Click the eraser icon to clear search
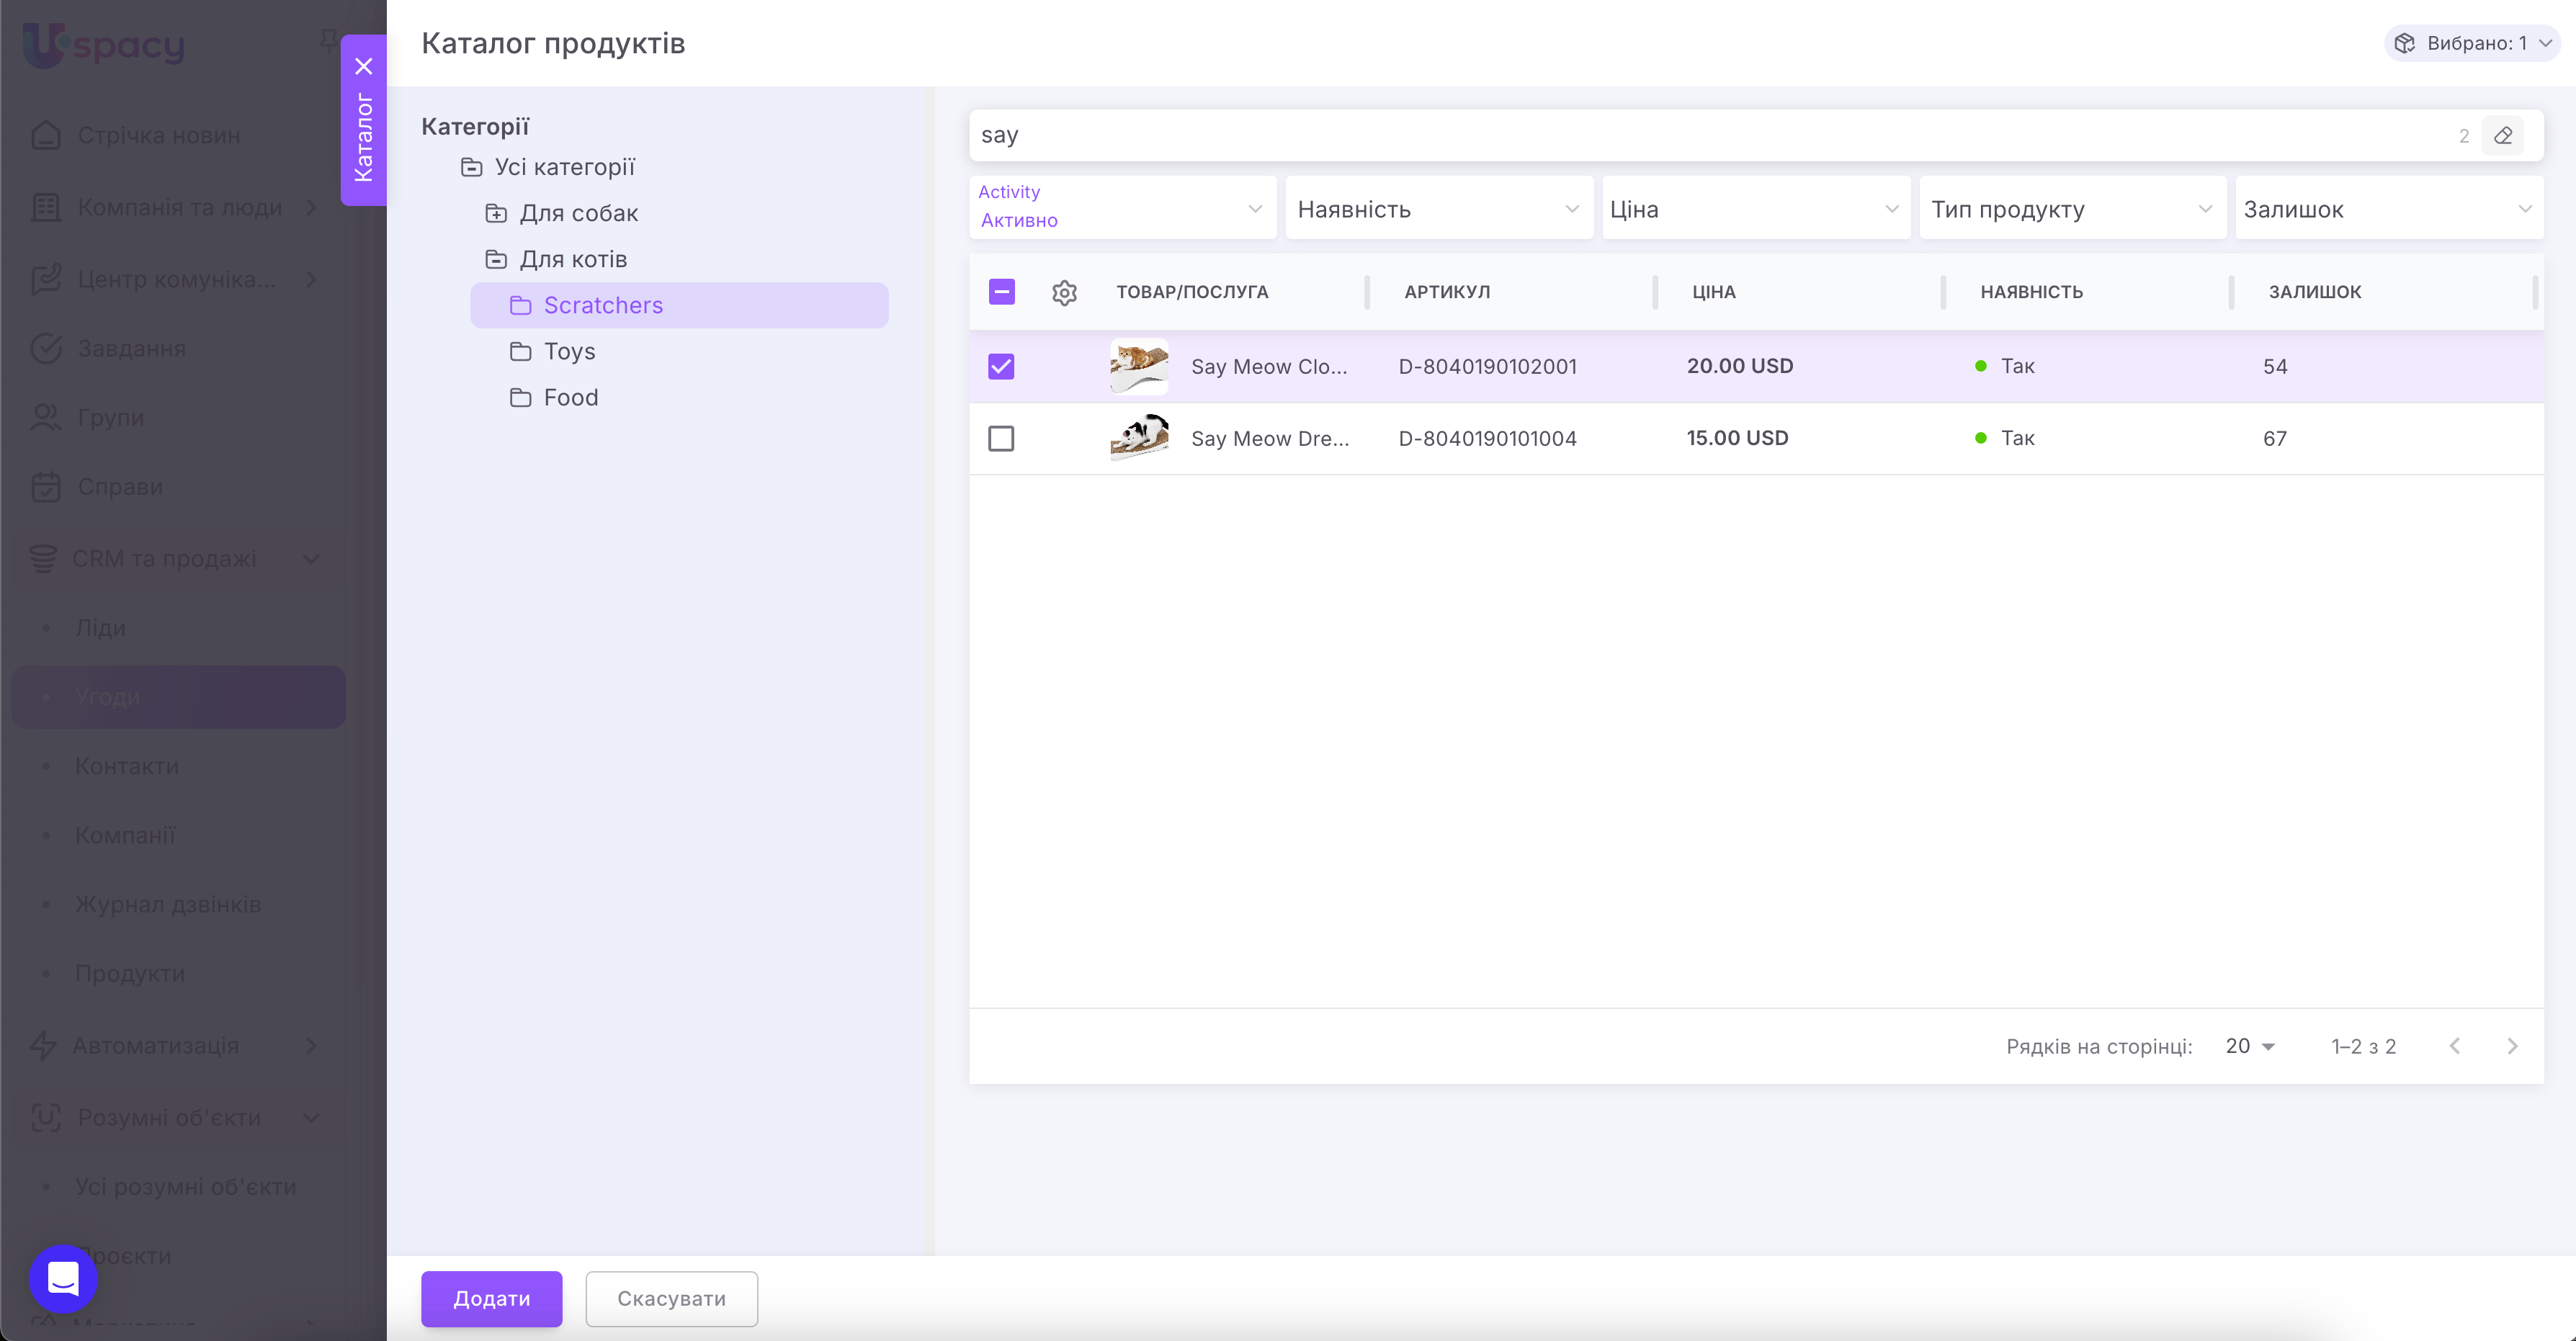The height and width of the screenshot is (1341, 2576). coord(2503,135)
